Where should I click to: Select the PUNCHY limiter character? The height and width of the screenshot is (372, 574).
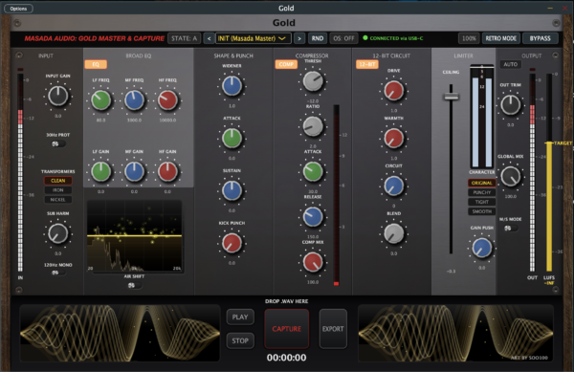pos(482,192)
